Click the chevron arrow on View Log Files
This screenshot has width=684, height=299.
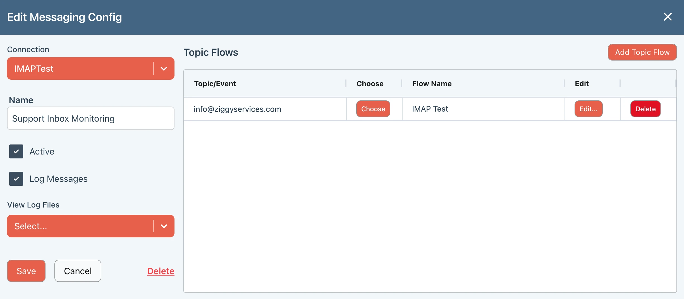[164, 226]
